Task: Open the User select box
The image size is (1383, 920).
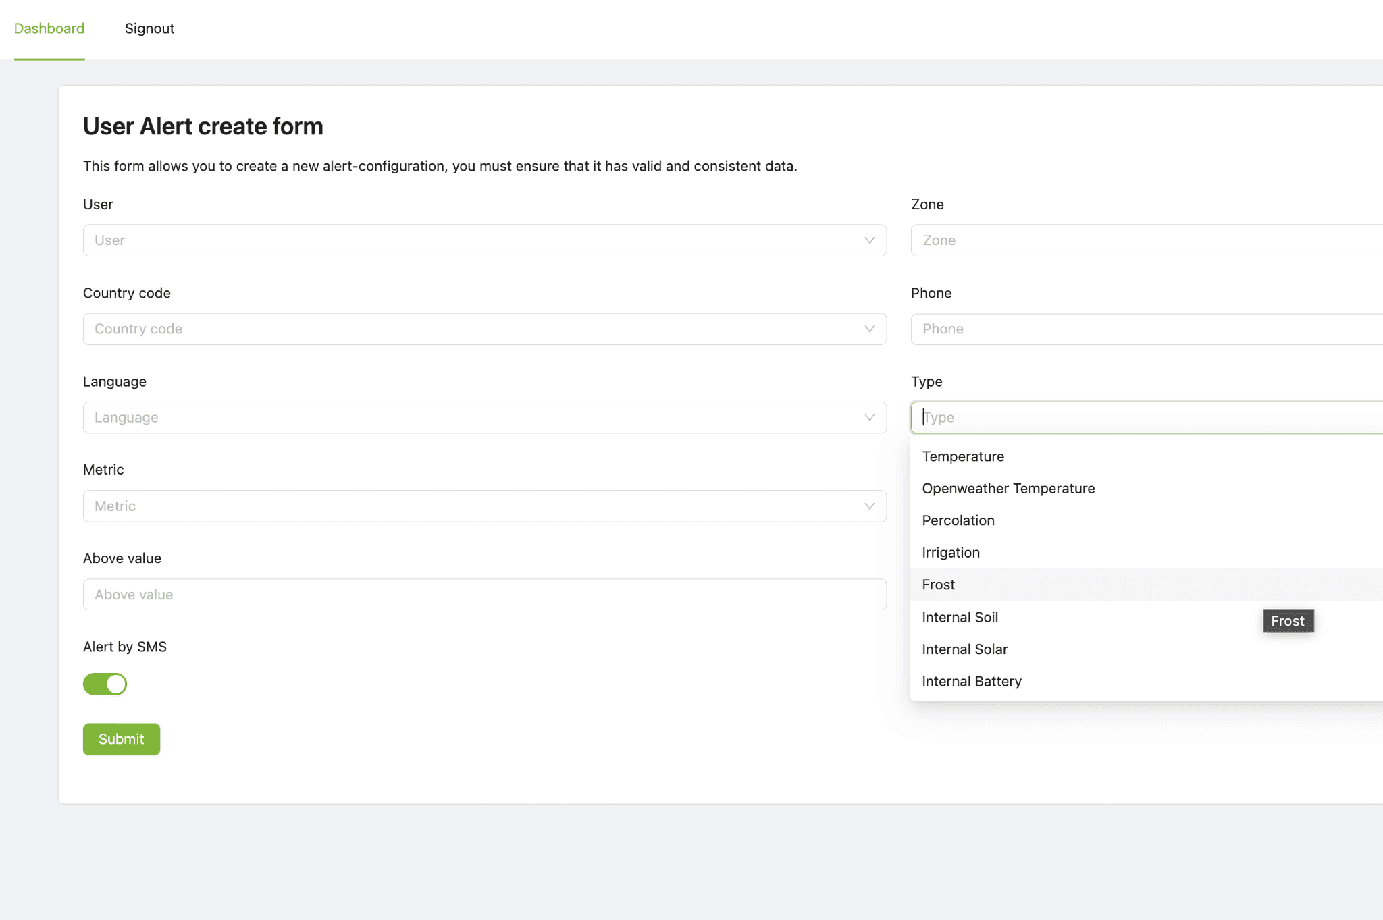Action: tap(473, 240)
